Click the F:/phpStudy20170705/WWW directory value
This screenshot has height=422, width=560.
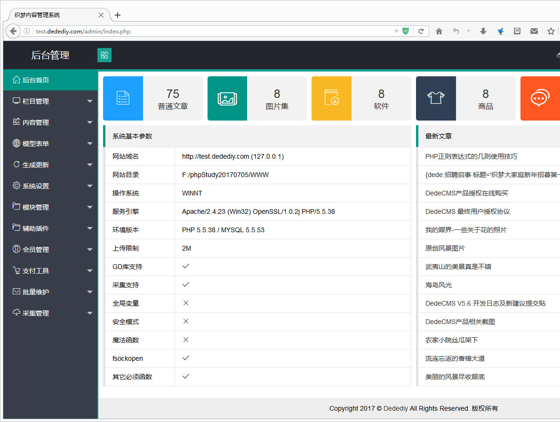[x=225, y=175]
